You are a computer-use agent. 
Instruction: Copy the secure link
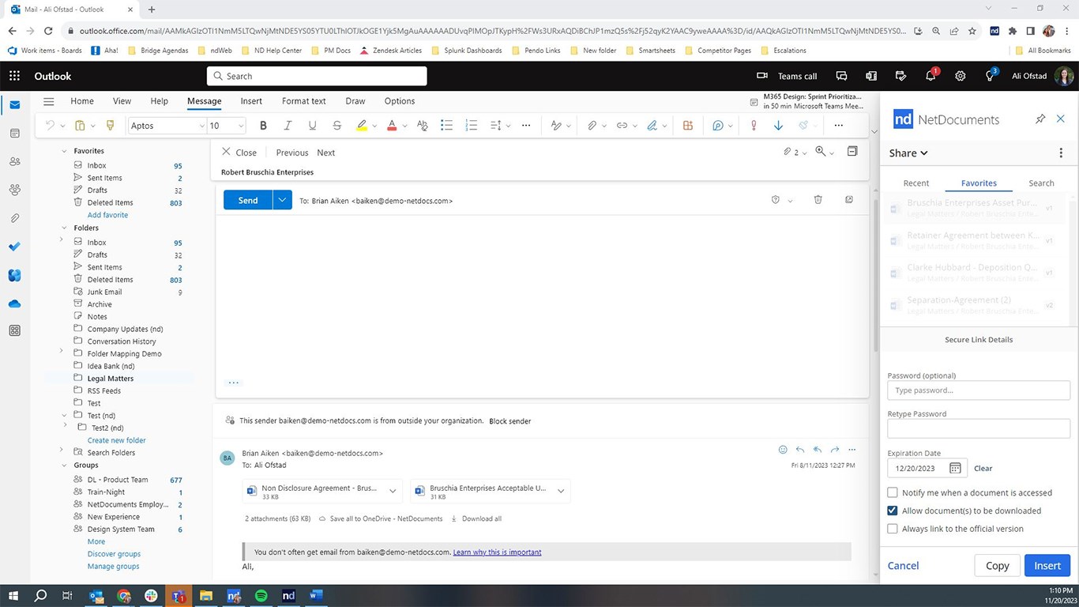(x=997, y=565)
